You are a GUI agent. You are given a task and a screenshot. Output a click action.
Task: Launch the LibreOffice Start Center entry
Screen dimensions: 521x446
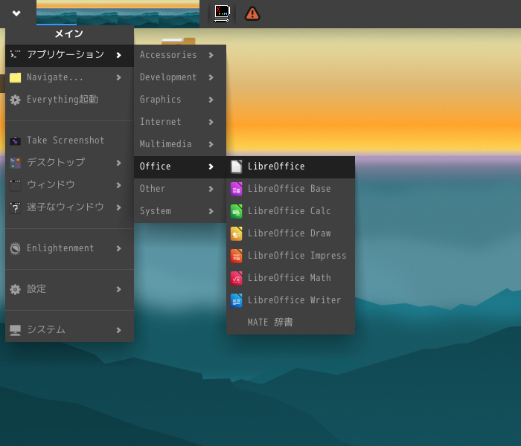click(291, 167)
